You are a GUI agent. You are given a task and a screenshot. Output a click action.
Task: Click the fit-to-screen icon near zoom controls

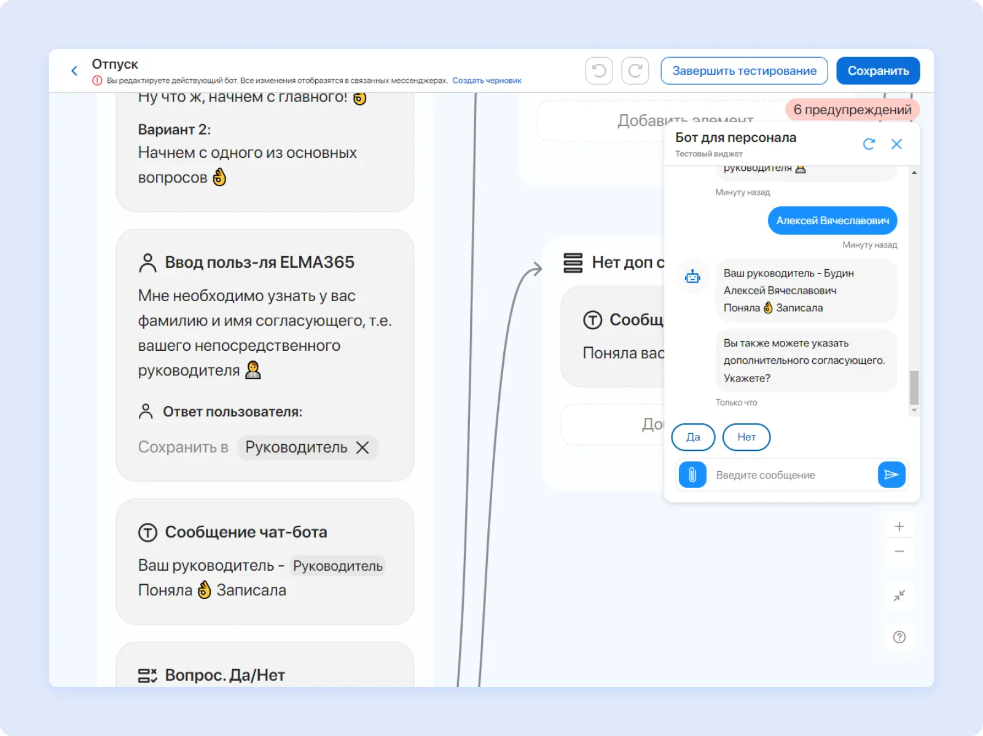(x=899, y=595)
